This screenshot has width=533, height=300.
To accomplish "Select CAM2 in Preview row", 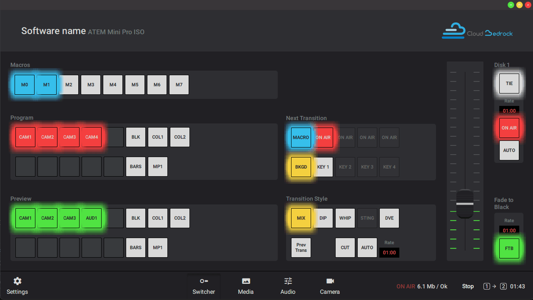I will pyautogui.click(x=47, y=218).
